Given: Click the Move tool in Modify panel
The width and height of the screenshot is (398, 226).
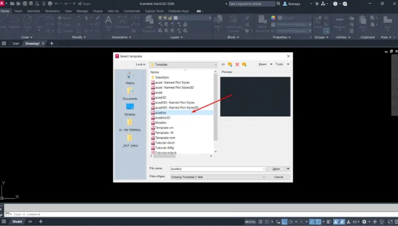Looking at the screenshot, I should 64,18.
